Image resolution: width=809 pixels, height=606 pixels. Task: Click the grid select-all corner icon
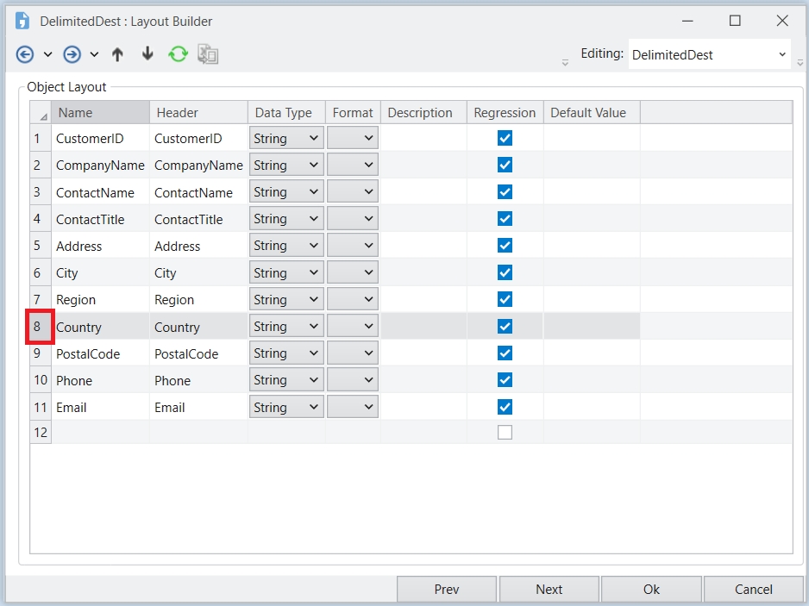[x=41, y=113]
